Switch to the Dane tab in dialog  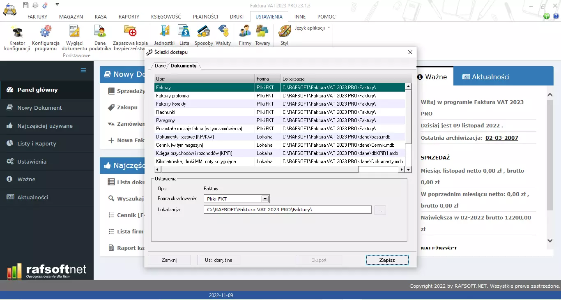tap(160, 65)
